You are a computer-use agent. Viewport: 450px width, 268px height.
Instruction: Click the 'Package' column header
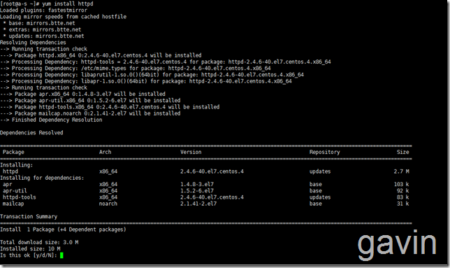[13, 152]
